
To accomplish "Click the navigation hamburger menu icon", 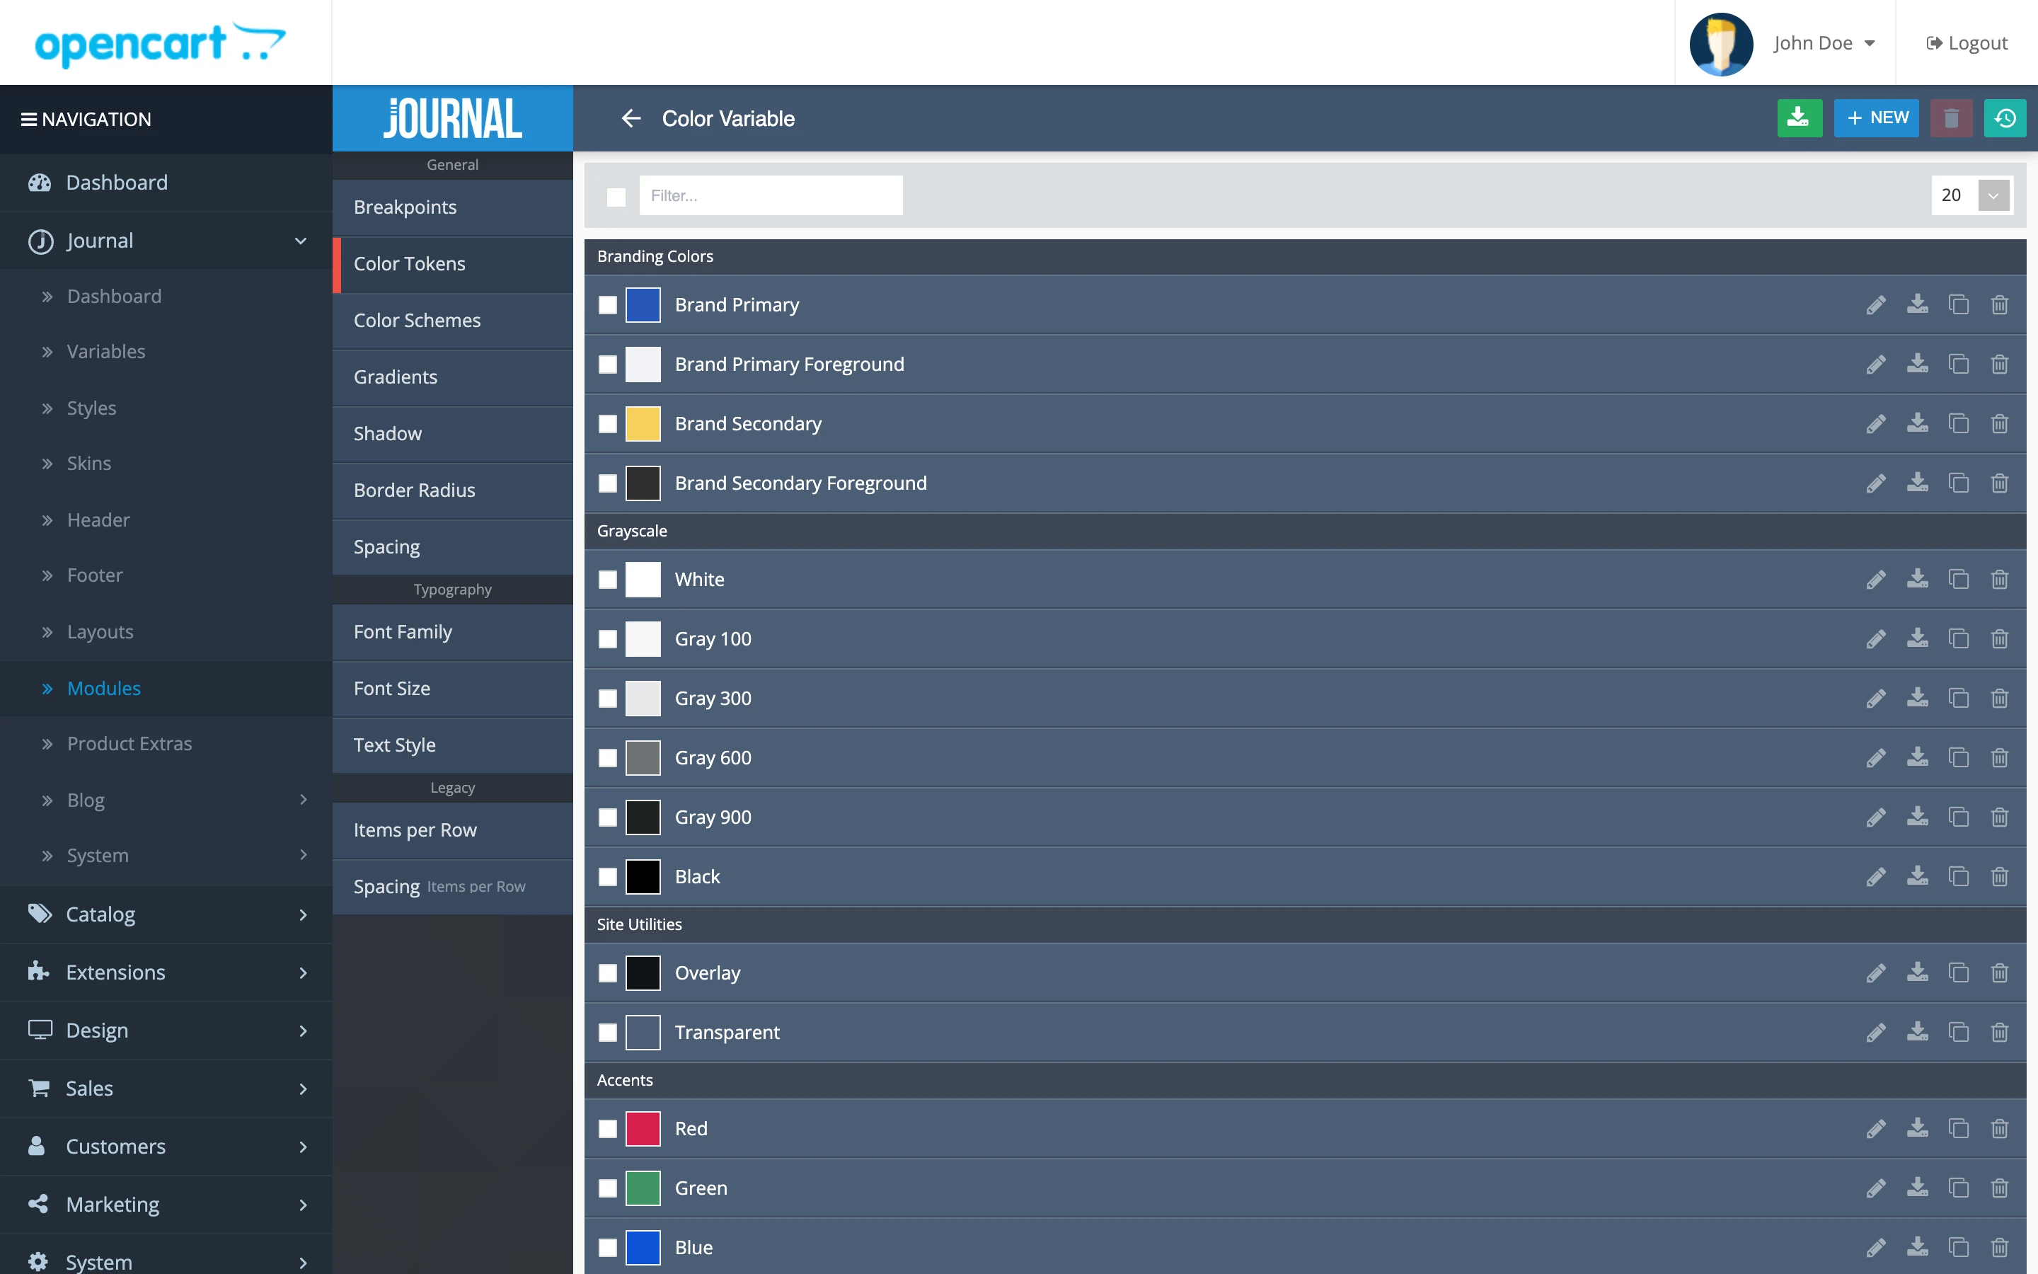I will 28,120.
